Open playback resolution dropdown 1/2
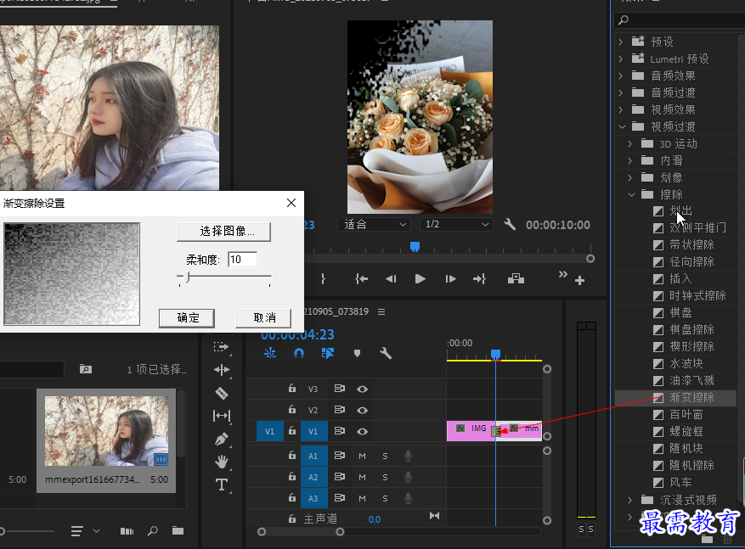The height and width of the screenshot is (549, 745). coord(456,225)
